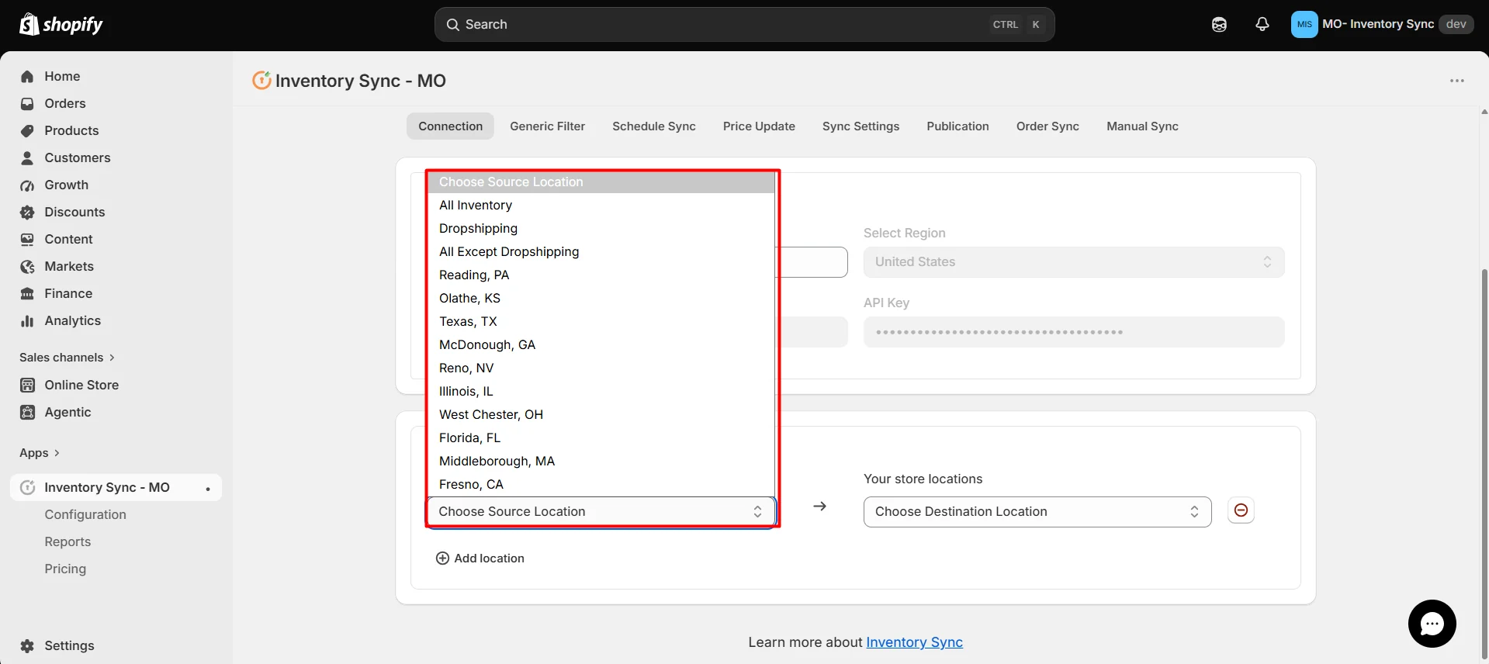1489x664 pixels.
Task: Open the three-dots menu for Inventory Sync
Action: click(x=1457, y=81)
